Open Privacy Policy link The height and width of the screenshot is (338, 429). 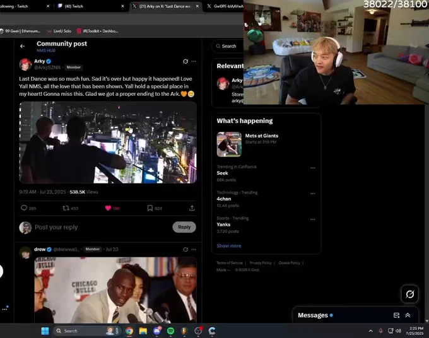(x=261, y=263)
